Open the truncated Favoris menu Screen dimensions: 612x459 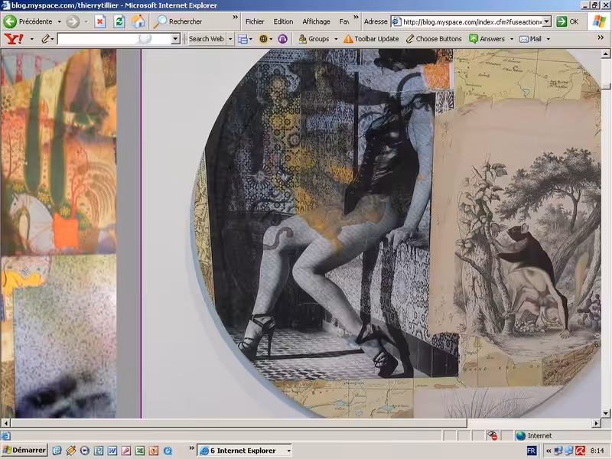pos(344,21)
